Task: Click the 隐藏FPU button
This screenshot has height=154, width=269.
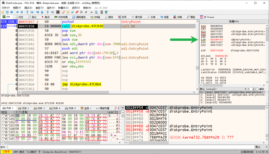Action: (x=234, y=21)
